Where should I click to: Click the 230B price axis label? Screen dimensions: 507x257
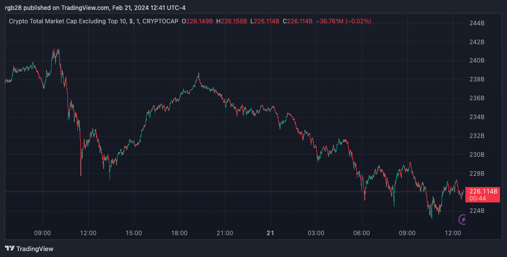coord(476,155)
